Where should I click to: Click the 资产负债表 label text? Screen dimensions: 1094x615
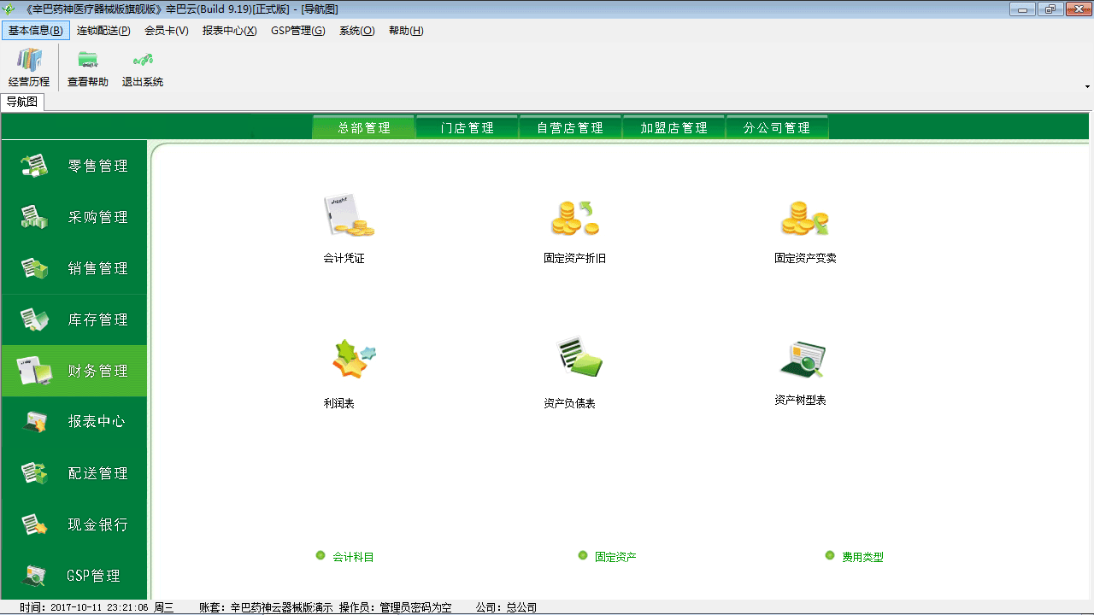569,403
